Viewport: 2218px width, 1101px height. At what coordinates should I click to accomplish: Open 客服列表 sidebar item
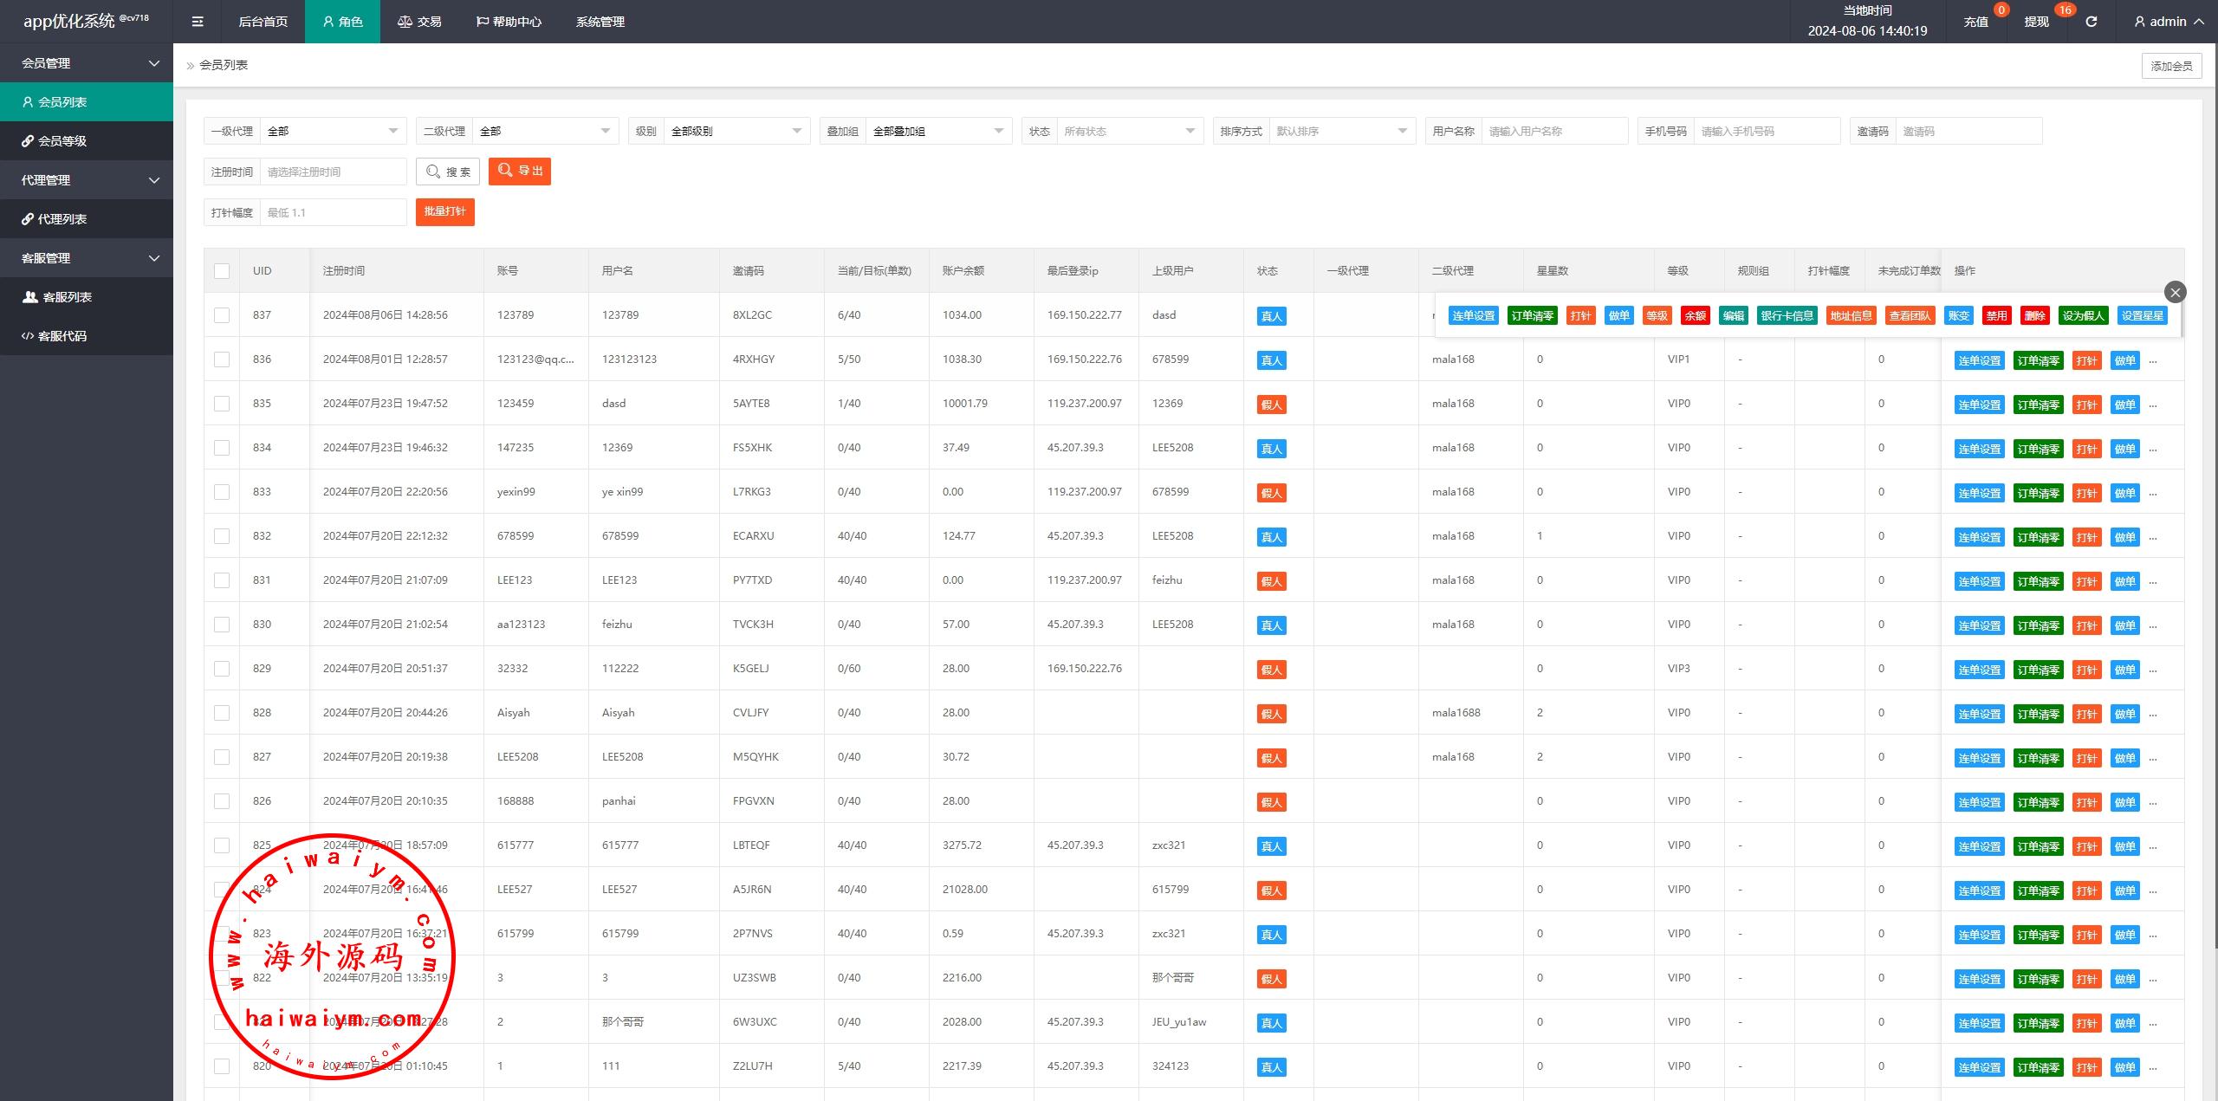(x=67, y=297)
